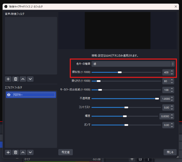
Task: Select the クロマキー effect filter
Action: [x=31, y=95]
